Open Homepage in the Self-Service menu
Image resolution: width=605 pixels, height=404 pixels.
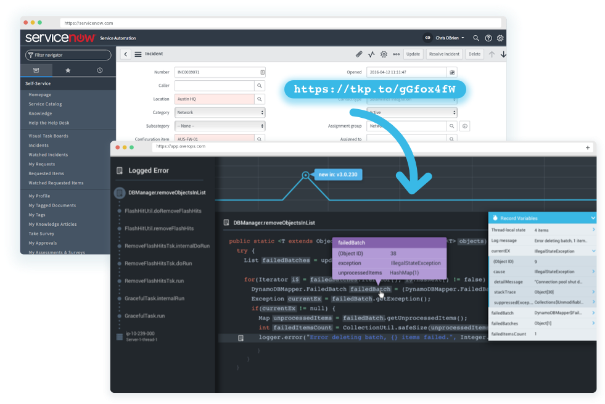pyautogui.click(x=39, y=94)
